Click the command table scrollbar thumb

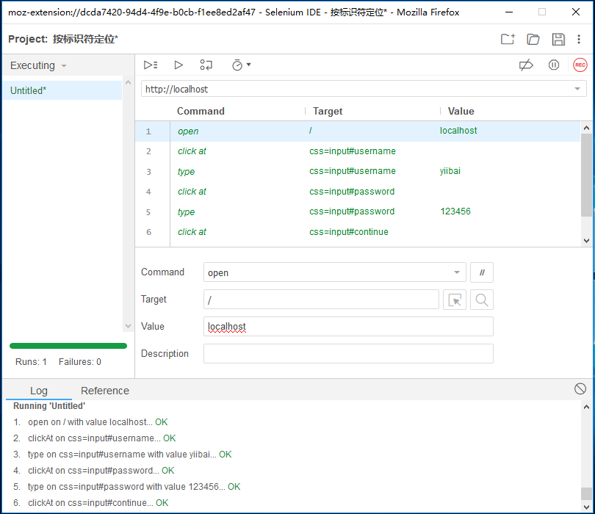tap(586, 175)
